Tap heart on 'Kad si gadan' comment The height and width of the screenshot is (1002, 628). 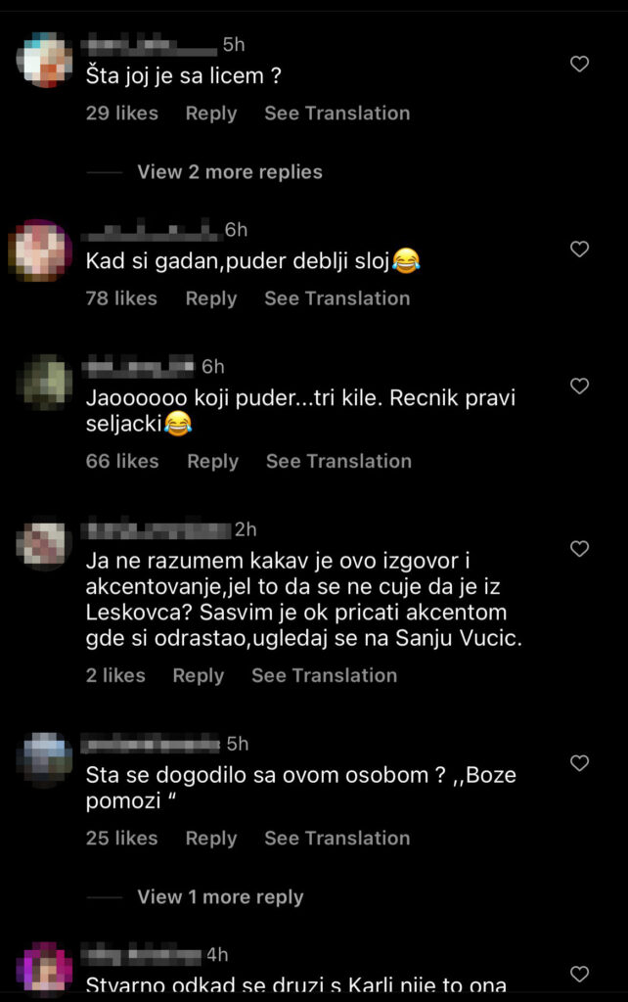[579, 250]
